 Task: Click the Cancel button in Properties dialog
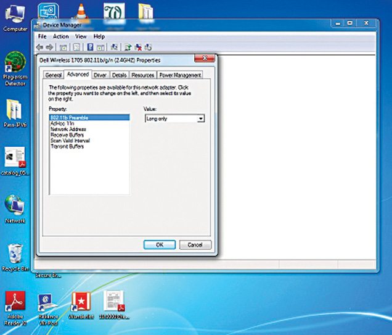(x=195, y=244)
